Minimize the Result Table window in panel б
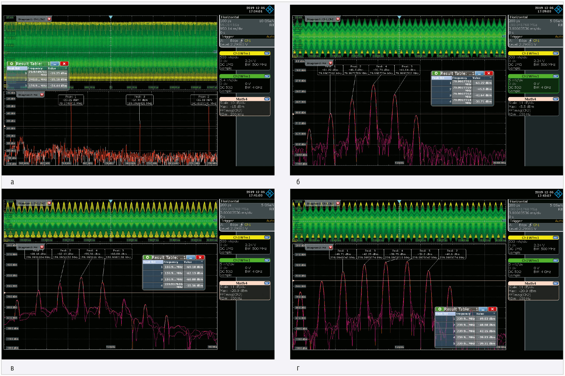The height and width of the screenshot is (376, 565). point(479,73)
